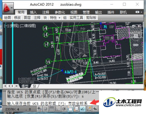Expand the 绘图 ribbon panel

(x=8, y=18)
